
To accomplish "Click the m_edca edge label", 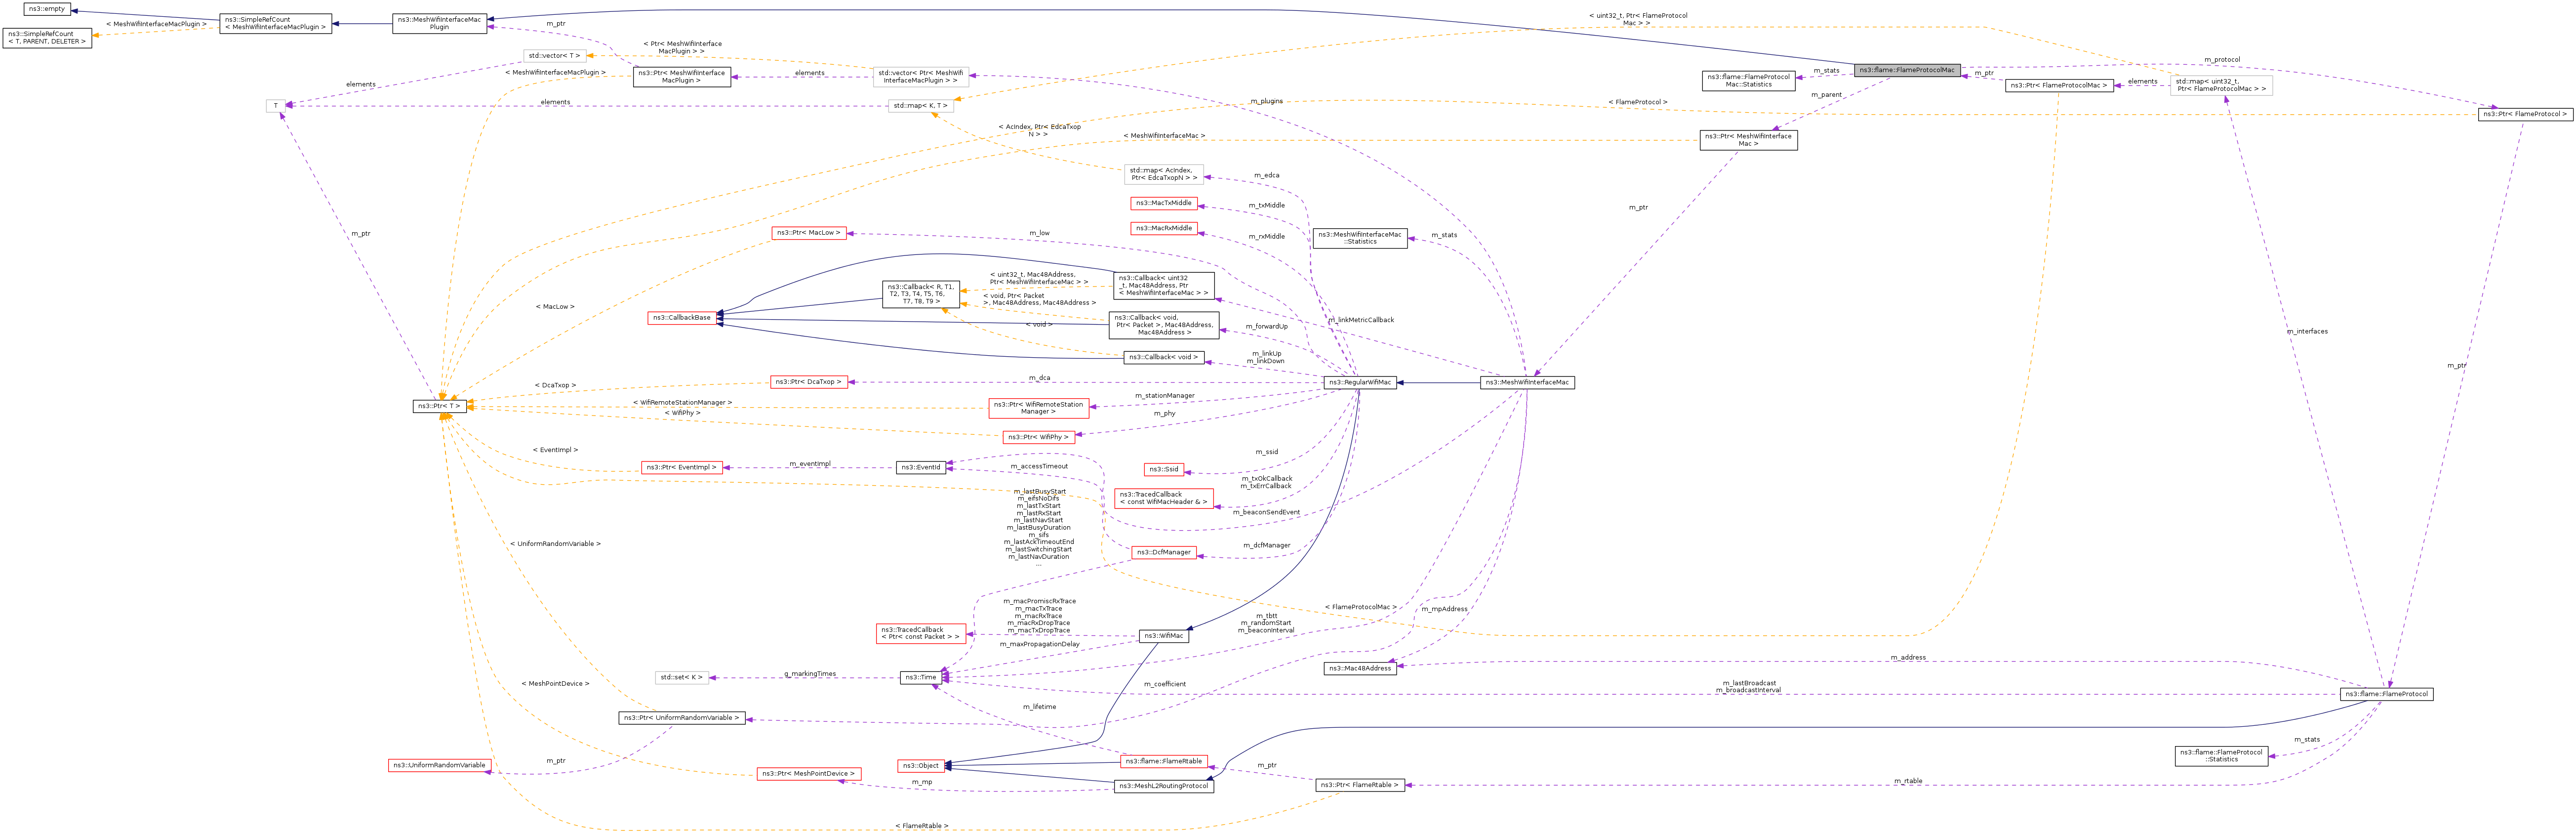I will (1266, 175).
